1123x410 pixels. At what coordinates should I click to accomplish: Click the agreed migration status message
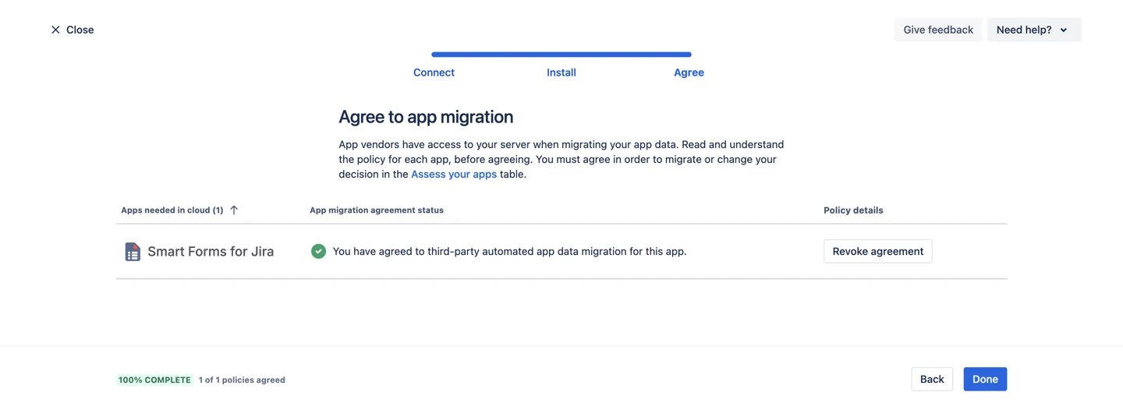[x=509, y=252]
